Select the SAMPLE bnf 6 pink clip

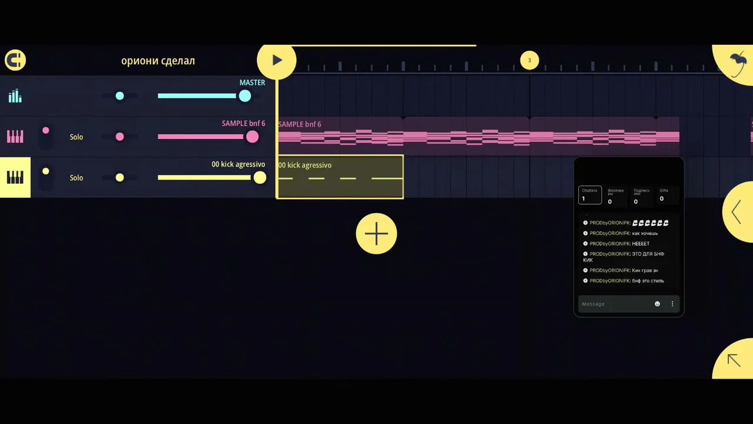tap(478, 137)
